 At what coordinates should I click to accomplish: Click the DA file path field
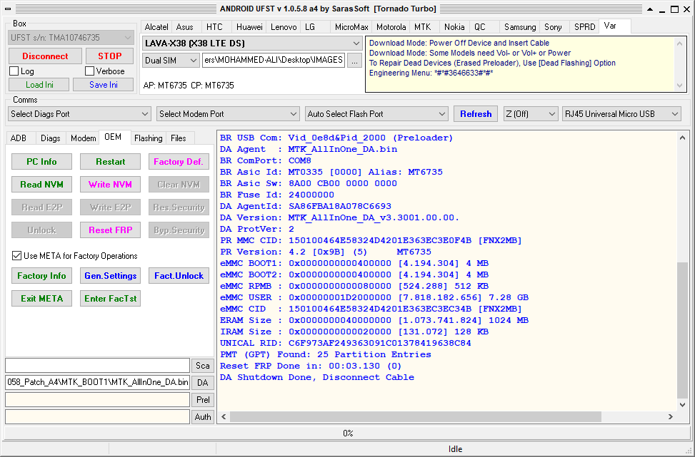tap(98, 383)
